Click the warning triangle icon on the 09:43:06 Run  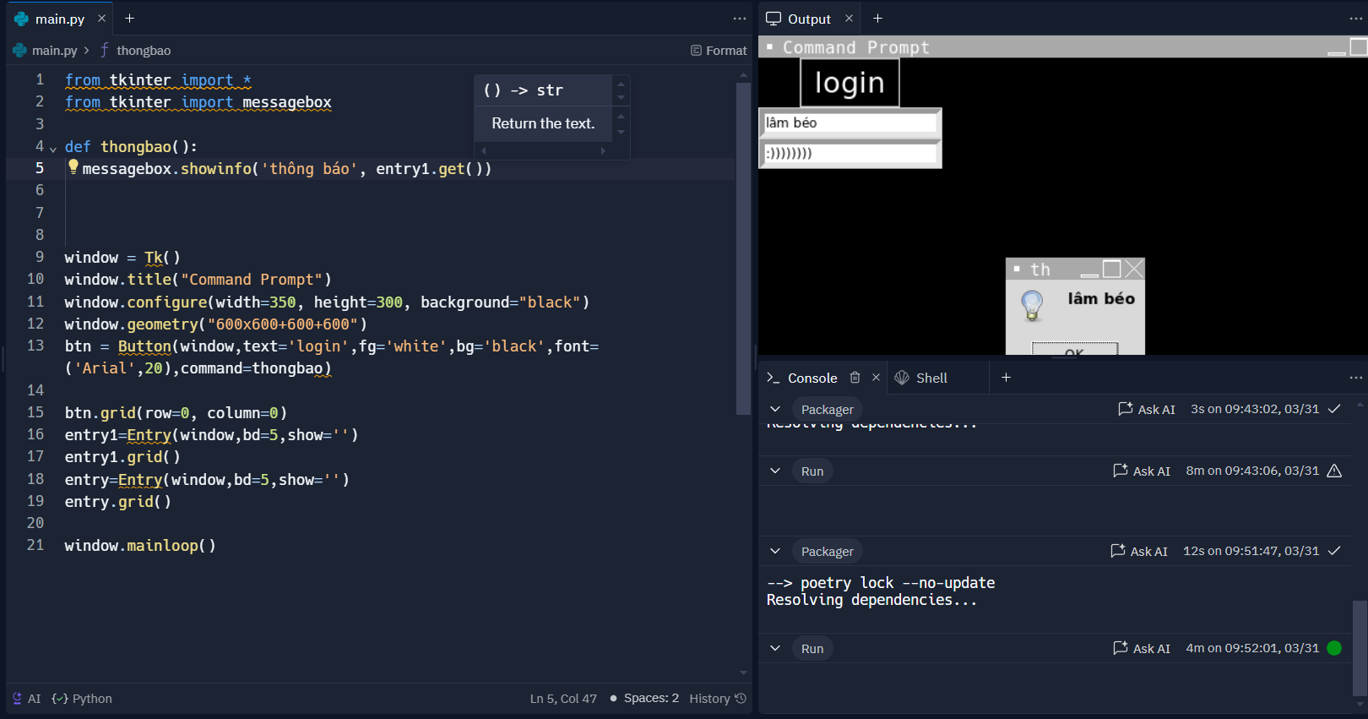1334,471
